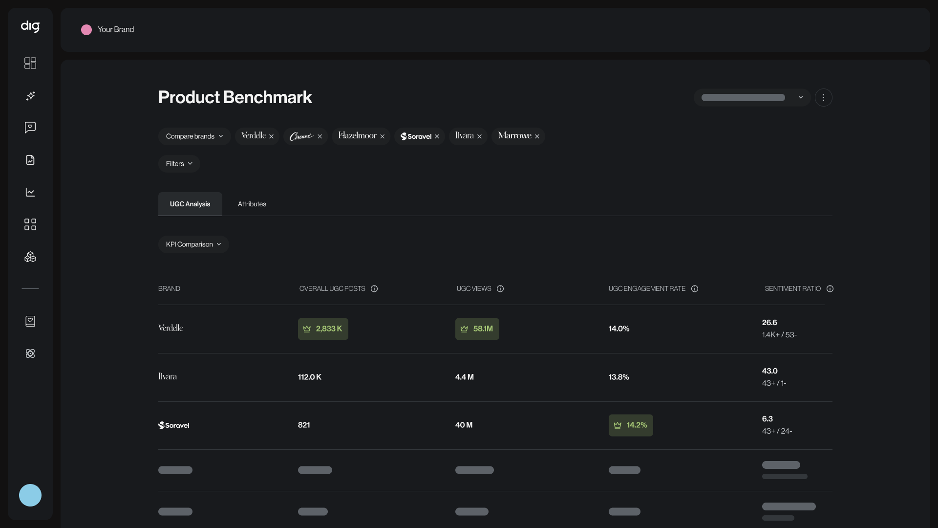Open the report document chart icon
938x528 pixels.
click(x=30, y=160)
